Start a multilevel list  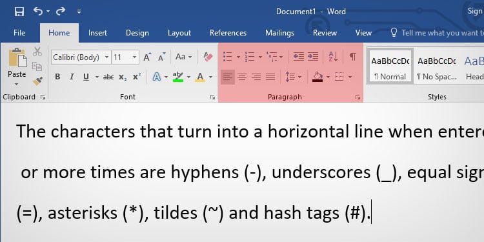coord(272,57)
